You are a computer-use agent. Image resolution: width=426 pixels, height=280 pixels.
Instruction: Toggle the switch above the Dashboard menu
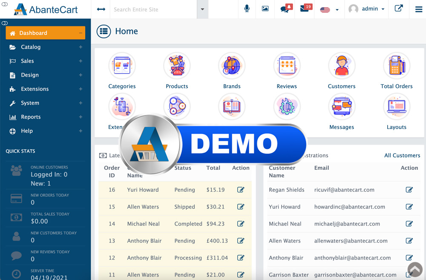pos(5,23)
